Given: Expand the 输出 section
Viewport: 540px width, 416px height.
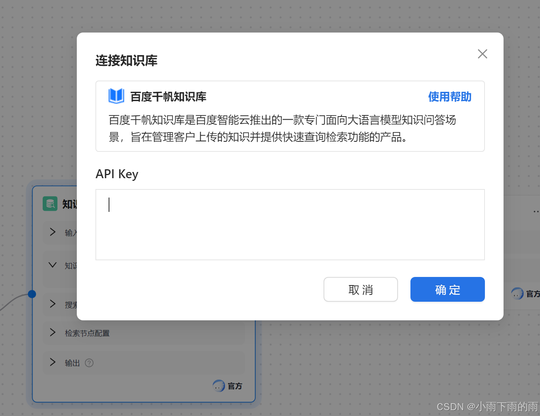Looking at the screenshot, I should click(x=53, y=363).
